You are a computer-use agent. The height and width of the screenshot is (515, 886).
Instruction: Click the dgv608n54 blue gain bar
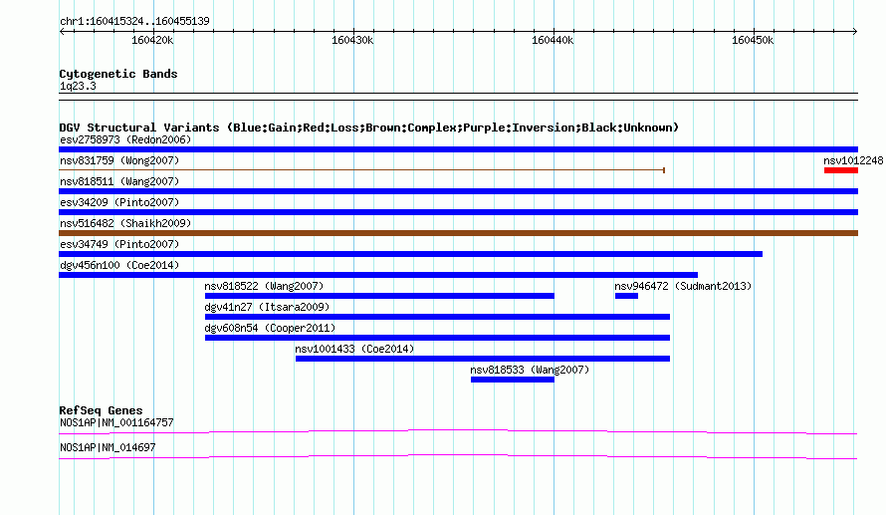437,338
